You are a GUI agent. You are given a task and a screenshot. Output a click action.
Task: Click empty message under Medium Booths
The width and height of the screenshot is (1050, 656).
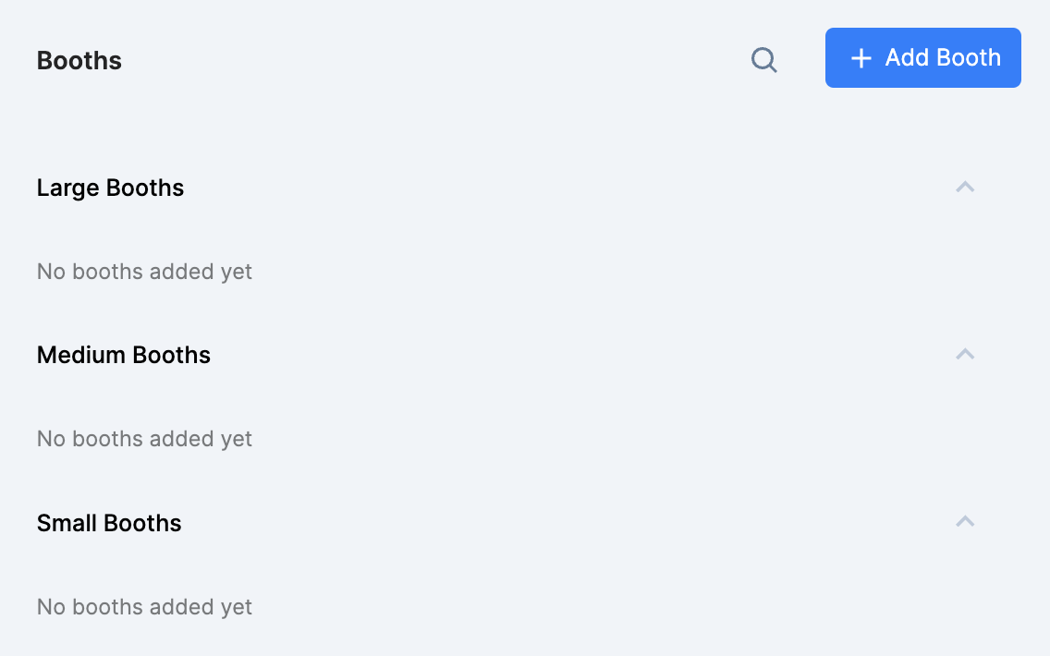[x=144, y=439]
